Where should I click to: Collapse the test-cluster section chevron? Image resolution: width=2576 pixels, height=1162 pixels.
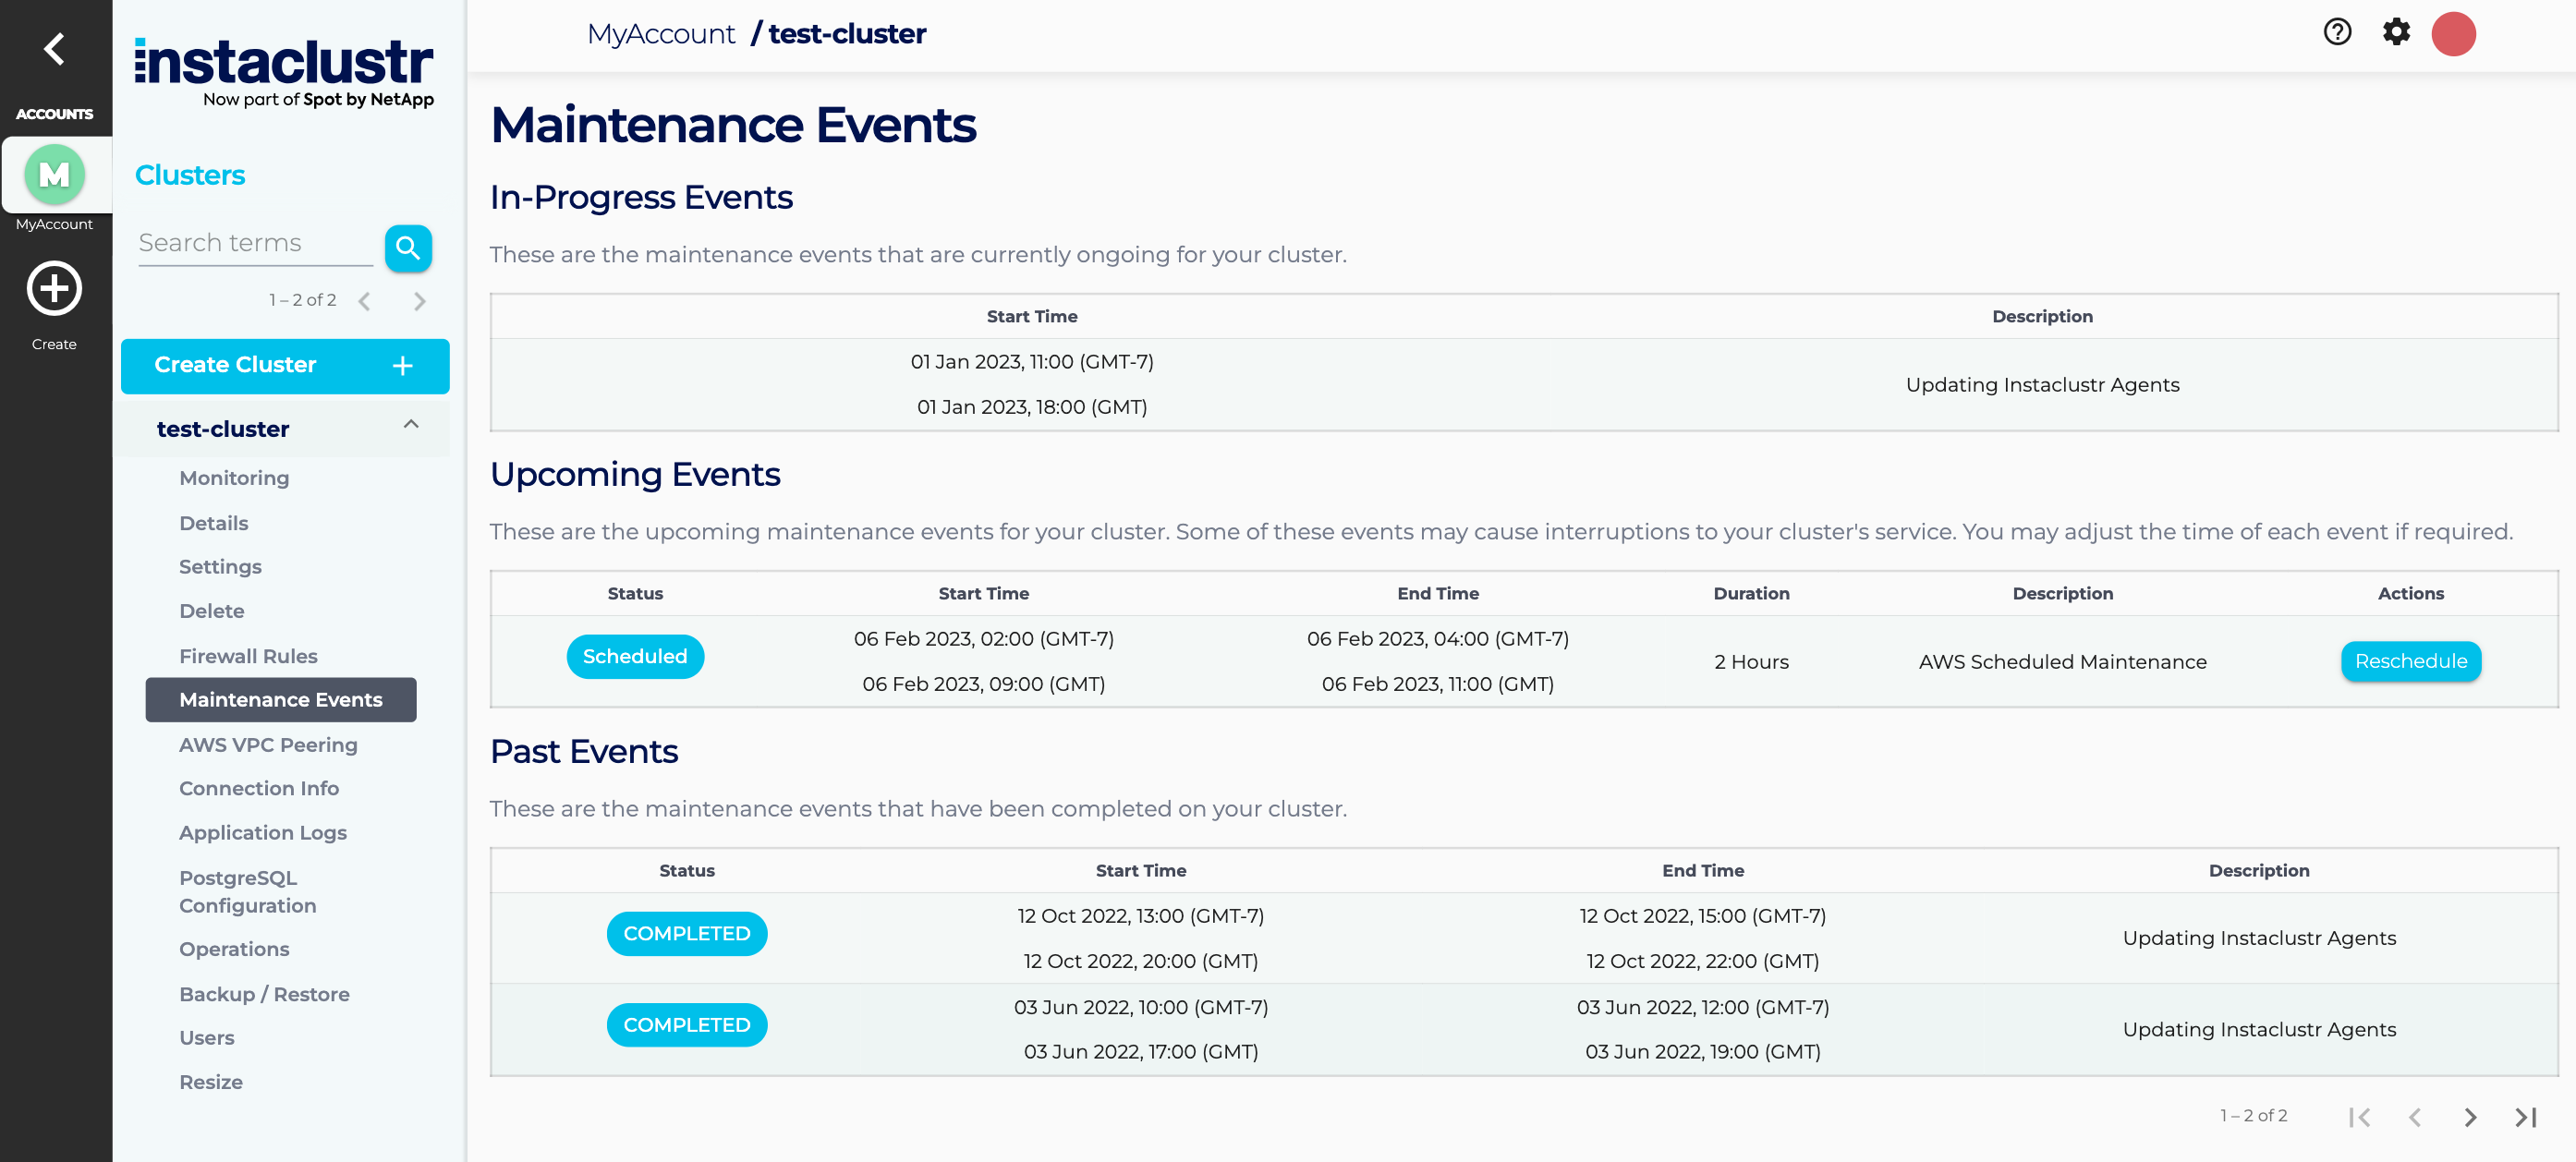point(410,425)
